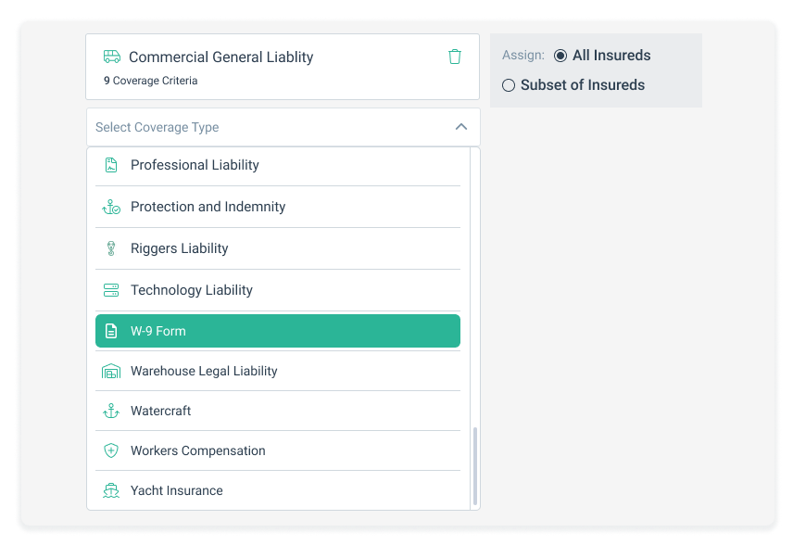The height and width of the screenshot is (545, 793).
Task: Choose Yacht Insurance option text
Action: tap(177, 490)
